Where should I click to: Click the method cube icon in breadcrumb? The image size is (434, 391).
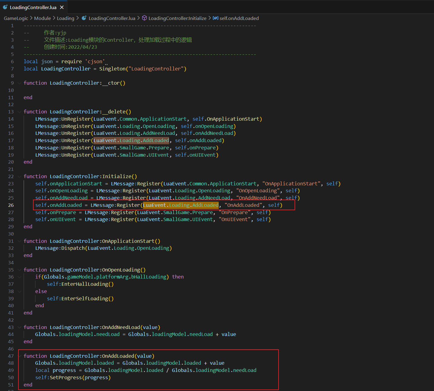click(x=145, y=18)
